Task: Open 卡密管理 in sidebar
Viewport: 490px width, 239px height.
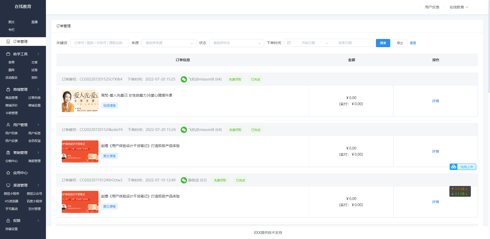Action: 11,113
